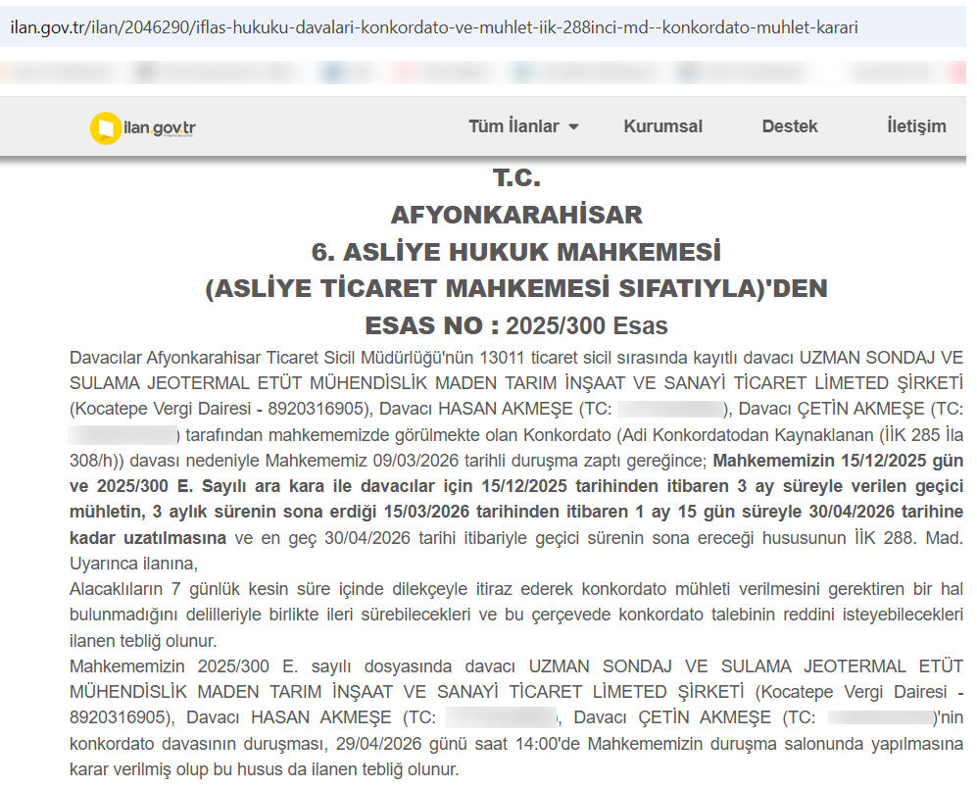Expand the Tüm İlanlar dropdown arrow
The width and height of the screenshot is (977, 788).
click(x=573, y=127)
